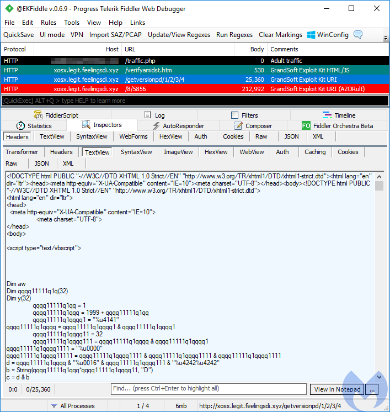Open the response ImageView tab

[x=178, y=152]
